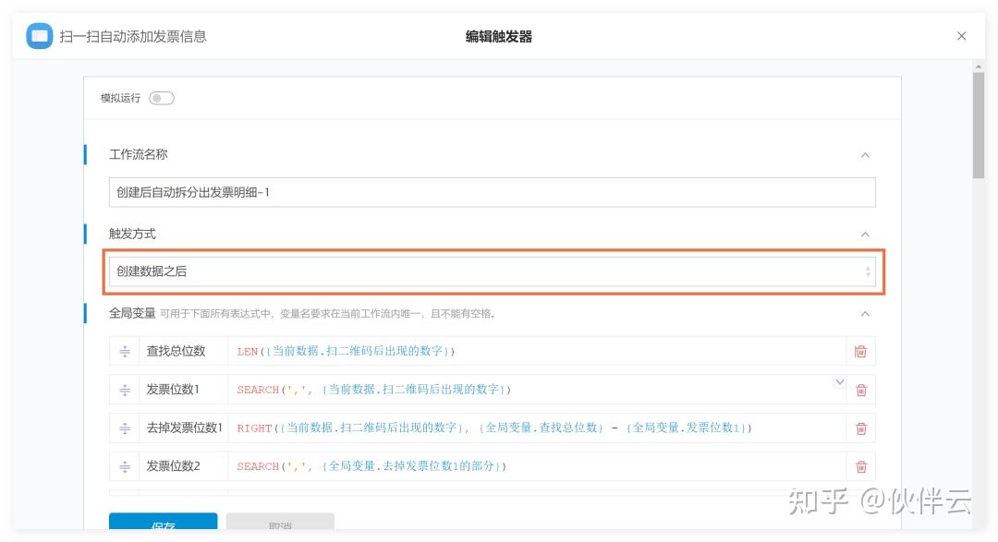Open the 触发方式 dropdown 创建数据之后
Screen dimensions: 998x542
[x=492, y=271]
